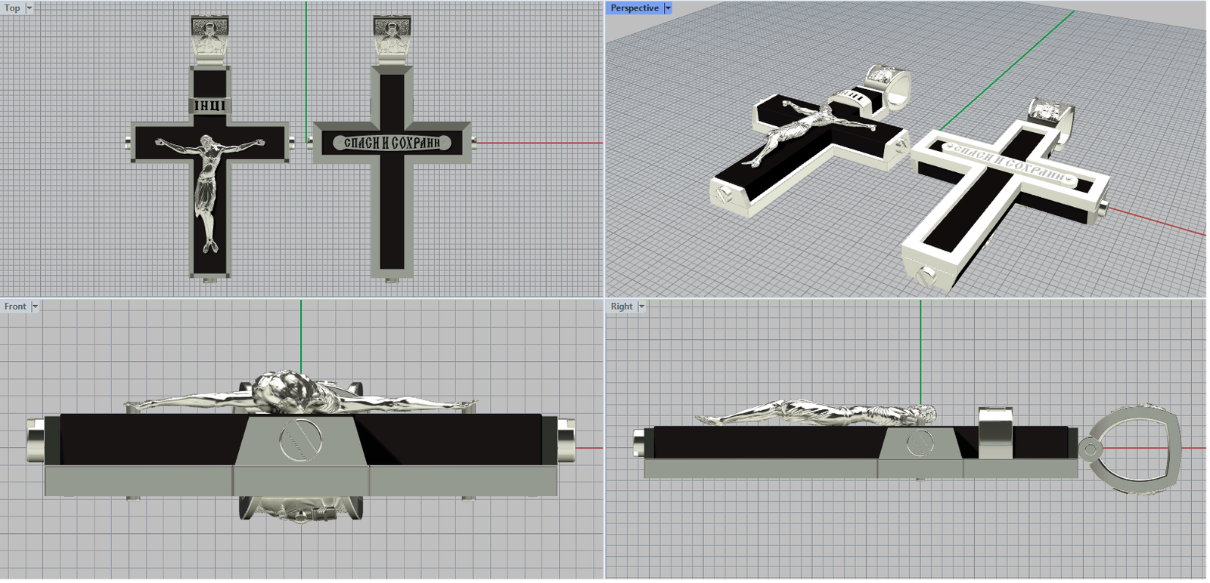Click the Top viewport title label

(x=12, y=8)
